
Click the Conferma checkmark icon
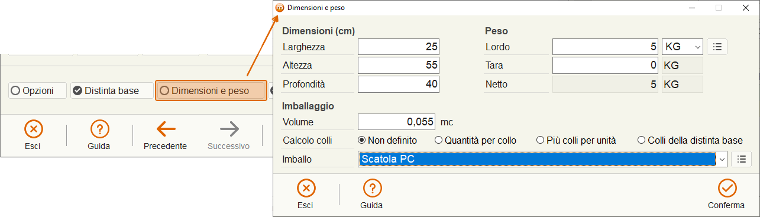pos(726,189)
